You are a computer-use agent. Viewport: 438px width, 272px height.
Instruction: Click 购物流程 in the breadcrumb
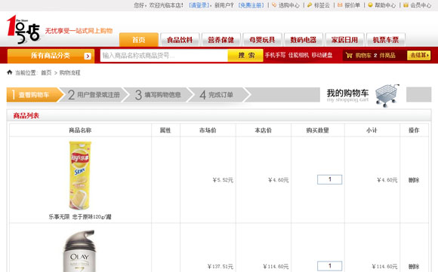click(x=69, y=73)
